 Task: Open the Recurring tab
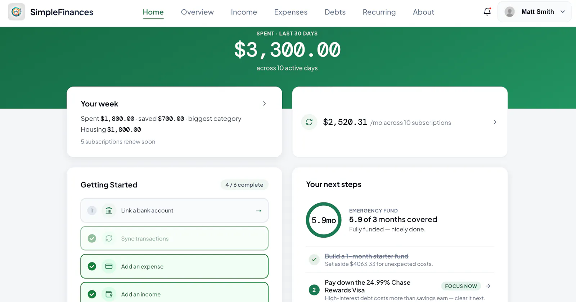[x=379, y=12]
